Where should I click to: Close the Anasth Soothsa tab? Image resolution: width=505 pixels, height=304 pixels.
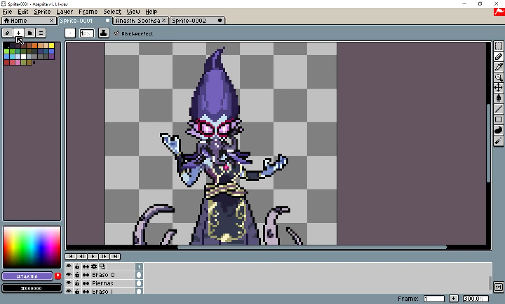164,20
